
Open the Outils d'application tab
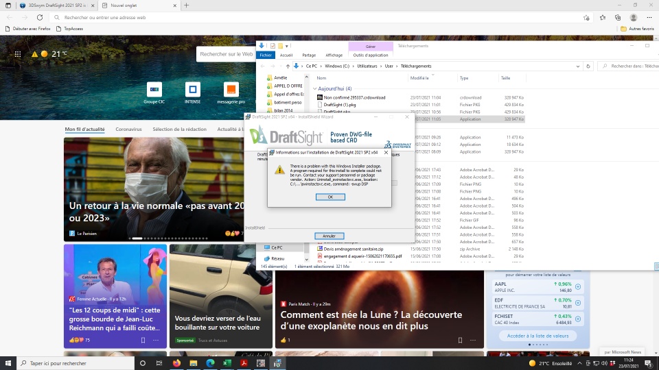pos(371,55)
